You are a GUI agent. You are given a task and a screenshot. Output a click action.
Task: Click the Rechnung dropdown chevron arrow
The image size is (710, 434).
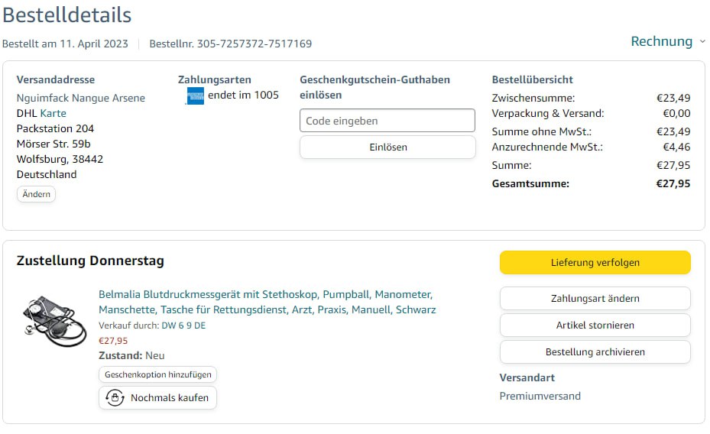[702, 42]
